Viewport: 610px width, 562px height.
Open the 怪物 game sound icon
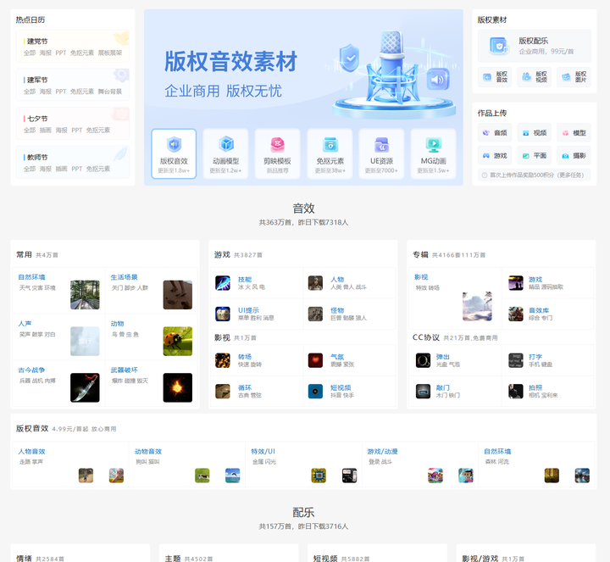coord(315,314)
